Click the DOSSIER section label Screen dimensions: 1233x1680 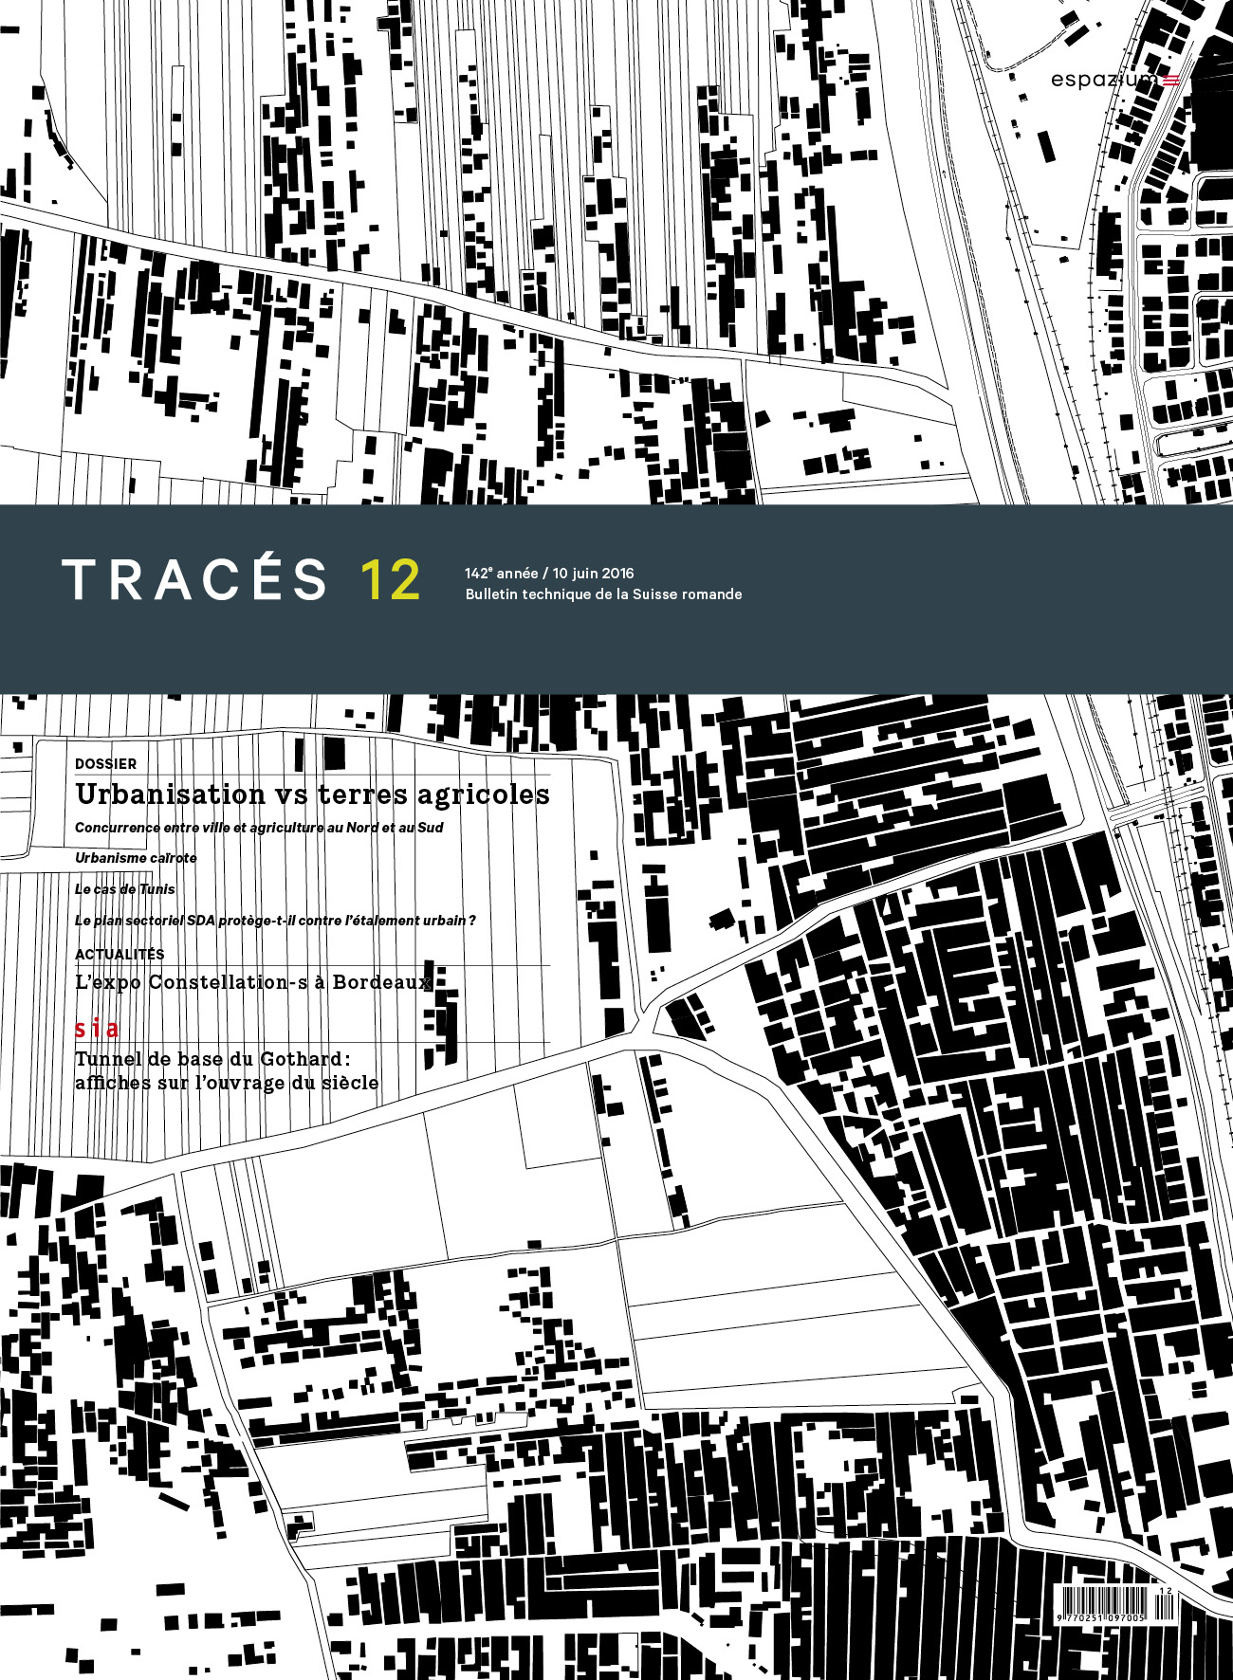[x=105, y=763]
